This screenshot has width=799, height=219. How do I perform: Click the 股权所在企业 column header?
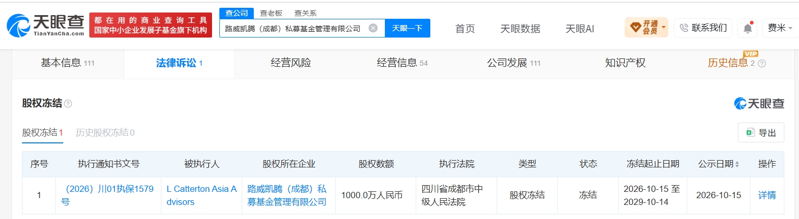coord(289,164)
